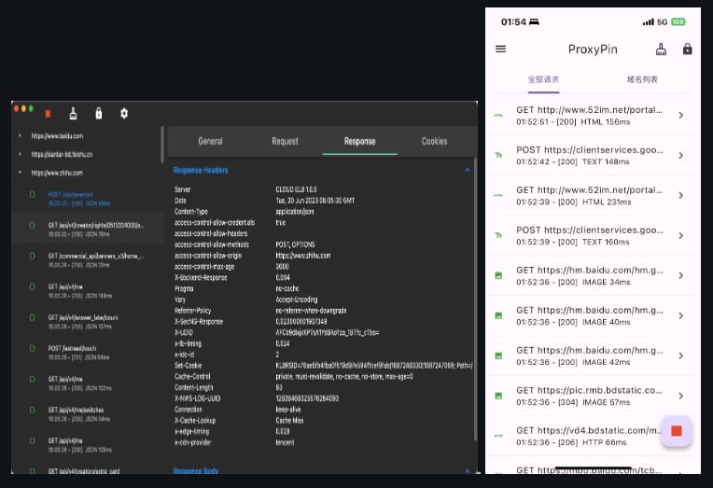The image size is (713, 488).
Task: Stop capture with floating red square button
Action: (x=677, y=431)
